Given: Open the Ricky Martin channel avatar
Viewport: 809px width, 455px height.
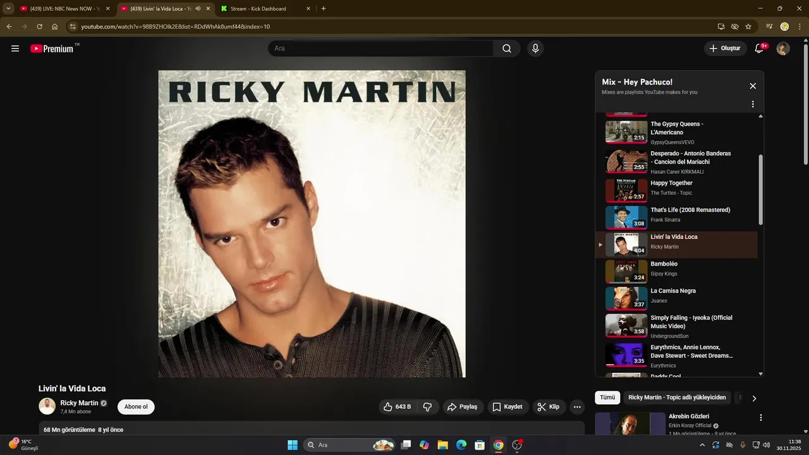Looking at the screenshot, I should point(47,406).
